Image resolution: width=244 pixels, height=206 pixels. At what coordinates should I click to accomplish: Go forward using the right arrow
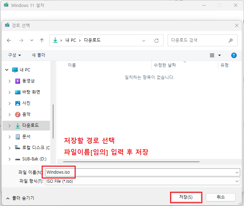click(21, 40)
